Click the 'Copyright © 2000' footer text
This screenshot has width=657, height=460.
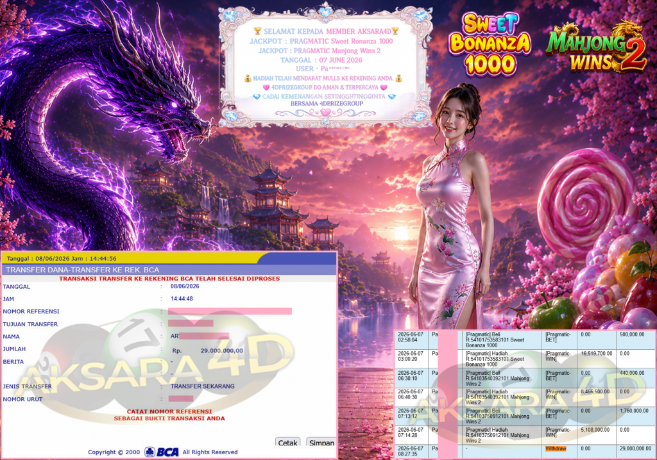[x=114, y=452]
